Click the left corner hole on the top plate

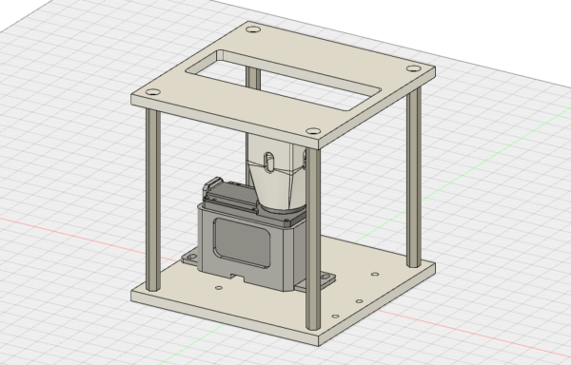click(153, 92)
